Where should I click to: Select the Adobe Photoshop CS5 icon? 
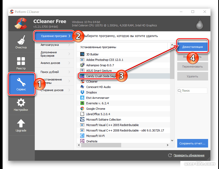(x=82, y=60)
